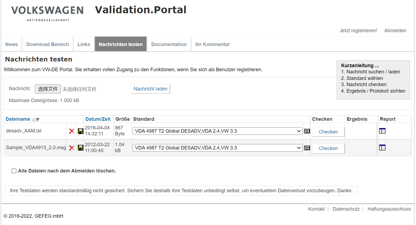This screenshot has width=416, height=225.
Task: Open the Kontakt footer link
Action: pos(317,209)
